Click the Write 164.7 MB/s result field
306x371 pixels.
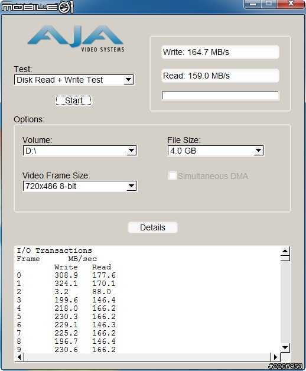click(x=220, y=52)
